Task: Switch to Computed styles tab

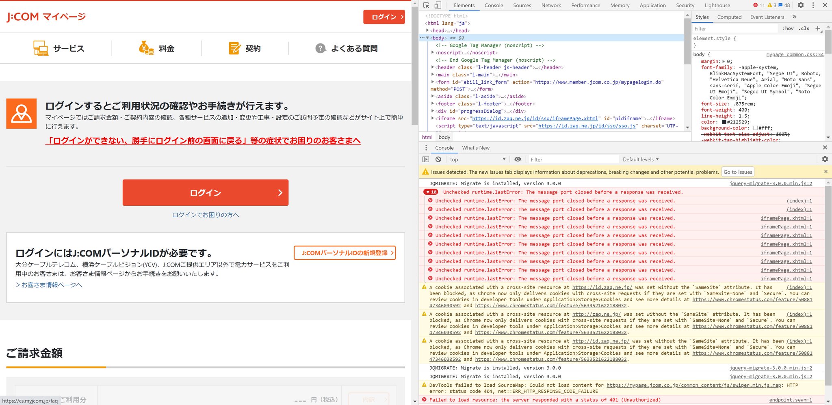Action: [x=729, y=17]
